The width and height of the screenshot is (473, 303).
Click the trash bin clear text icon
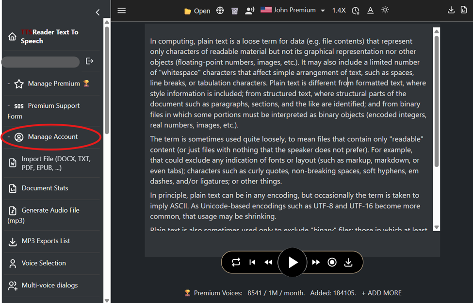coord(235,11)
